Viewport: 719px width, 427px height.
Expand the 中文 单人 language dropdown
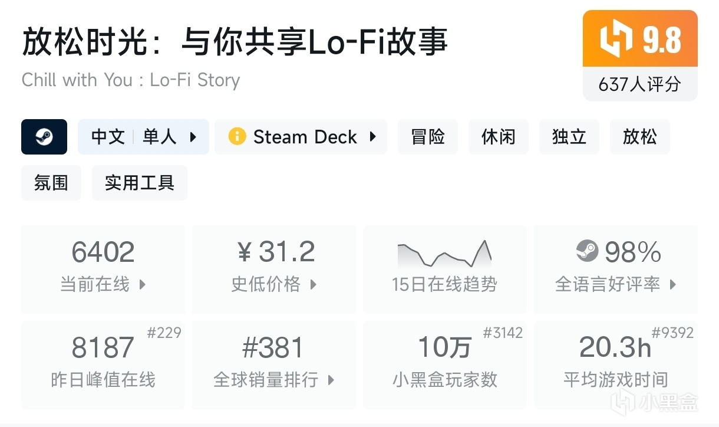tap(193, 137)
